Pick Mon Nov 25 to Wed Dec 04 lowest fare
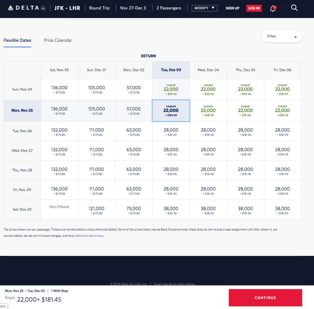The image size is (314, 309). [x=208, y=110]
